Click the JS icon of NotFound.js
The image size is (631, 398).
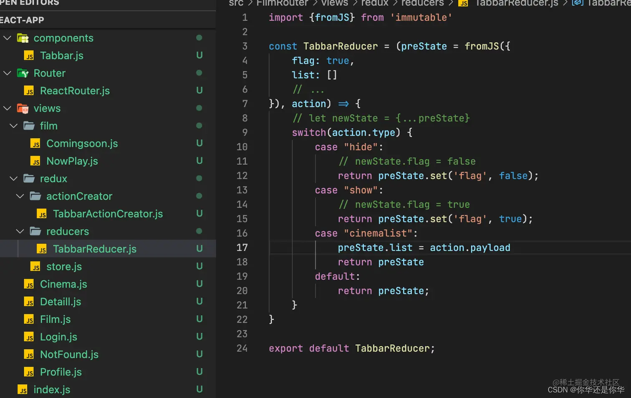(29, 355)
